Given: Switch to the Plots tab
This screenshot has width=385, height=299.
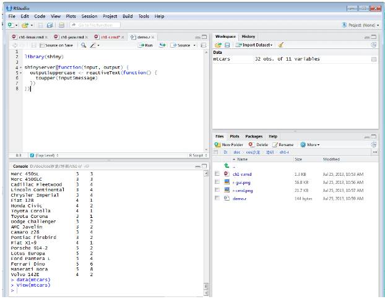Looking at the screenshot, I should click(234, 136).
